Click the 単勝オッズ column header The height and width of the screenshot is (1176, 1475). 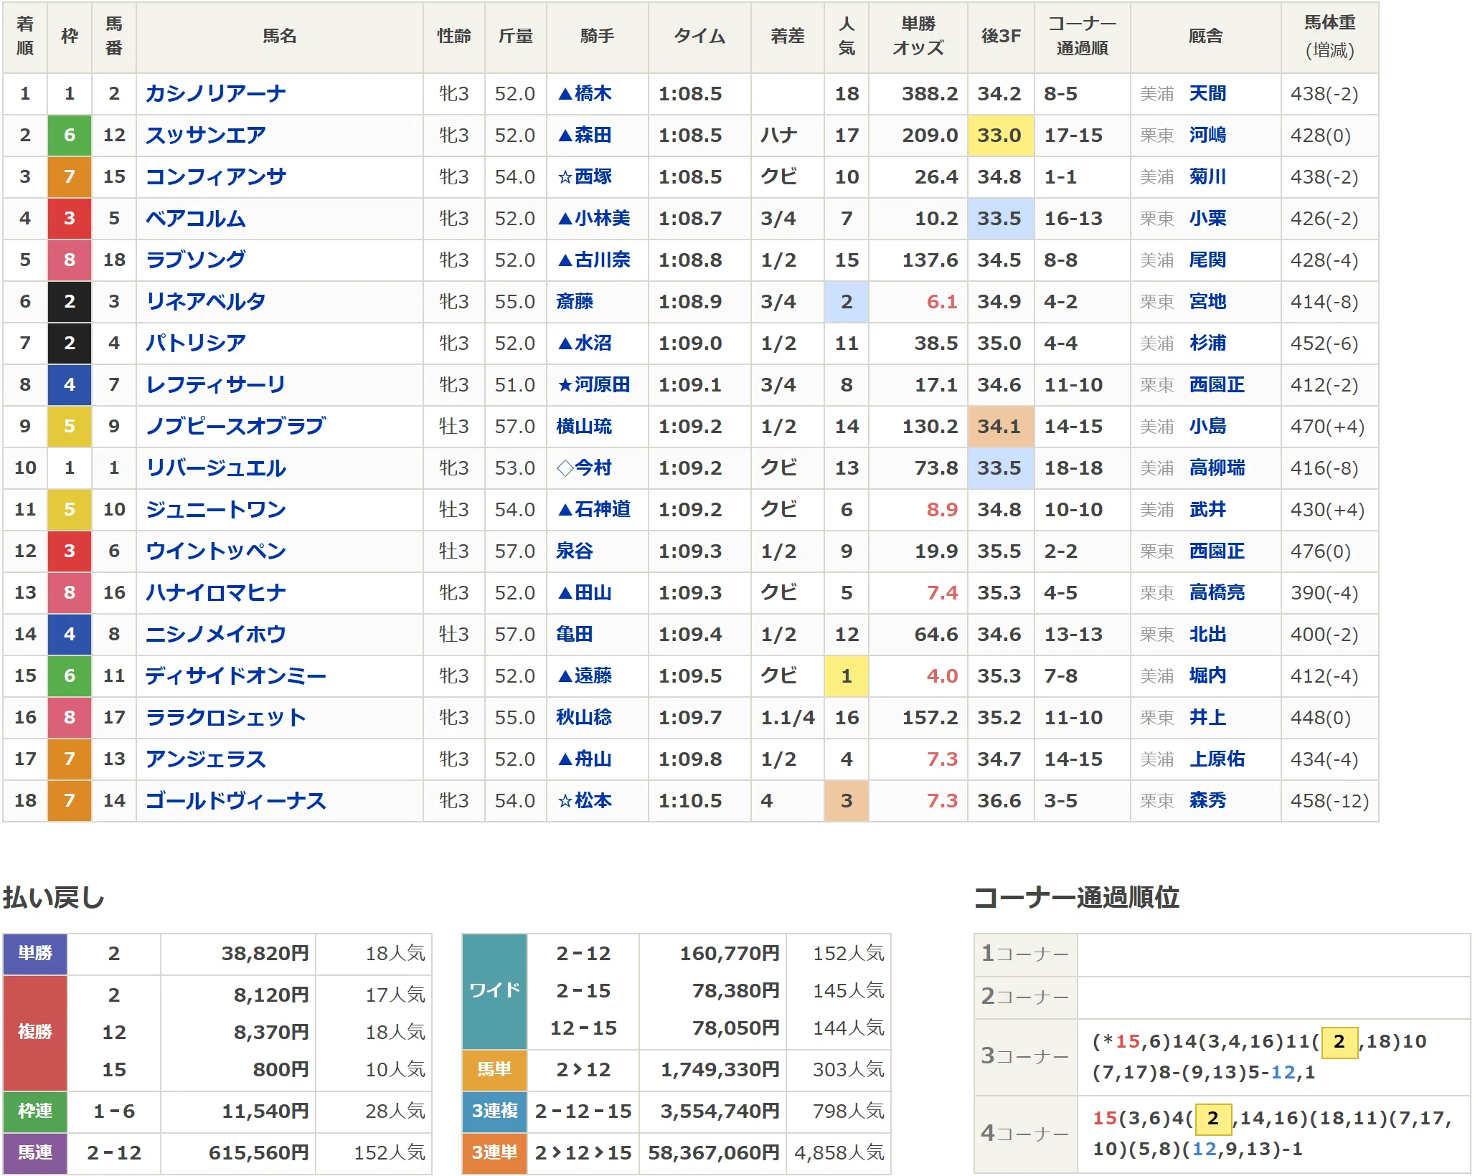918,37
